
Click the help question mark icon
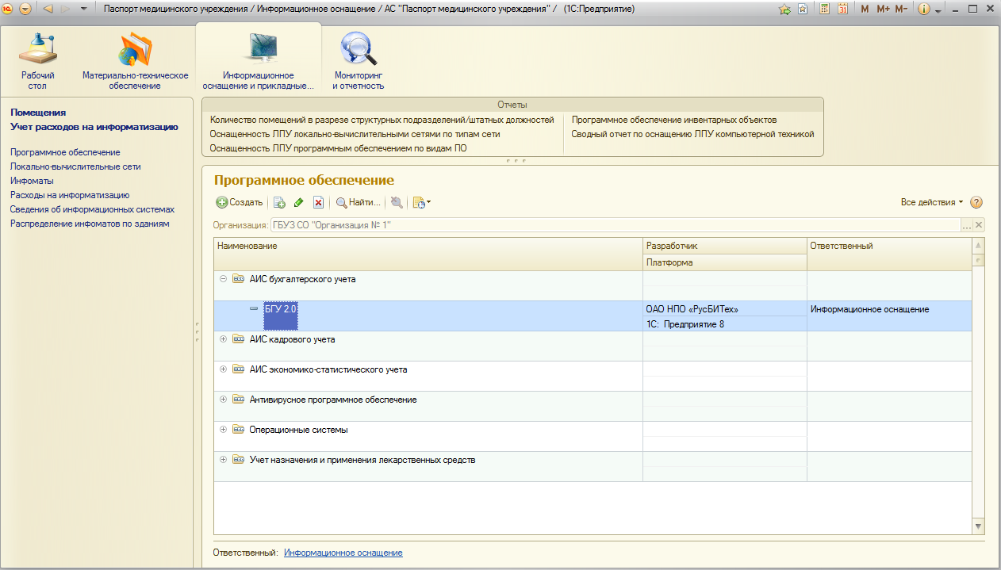pyautogui.click(x=976, y=203)
